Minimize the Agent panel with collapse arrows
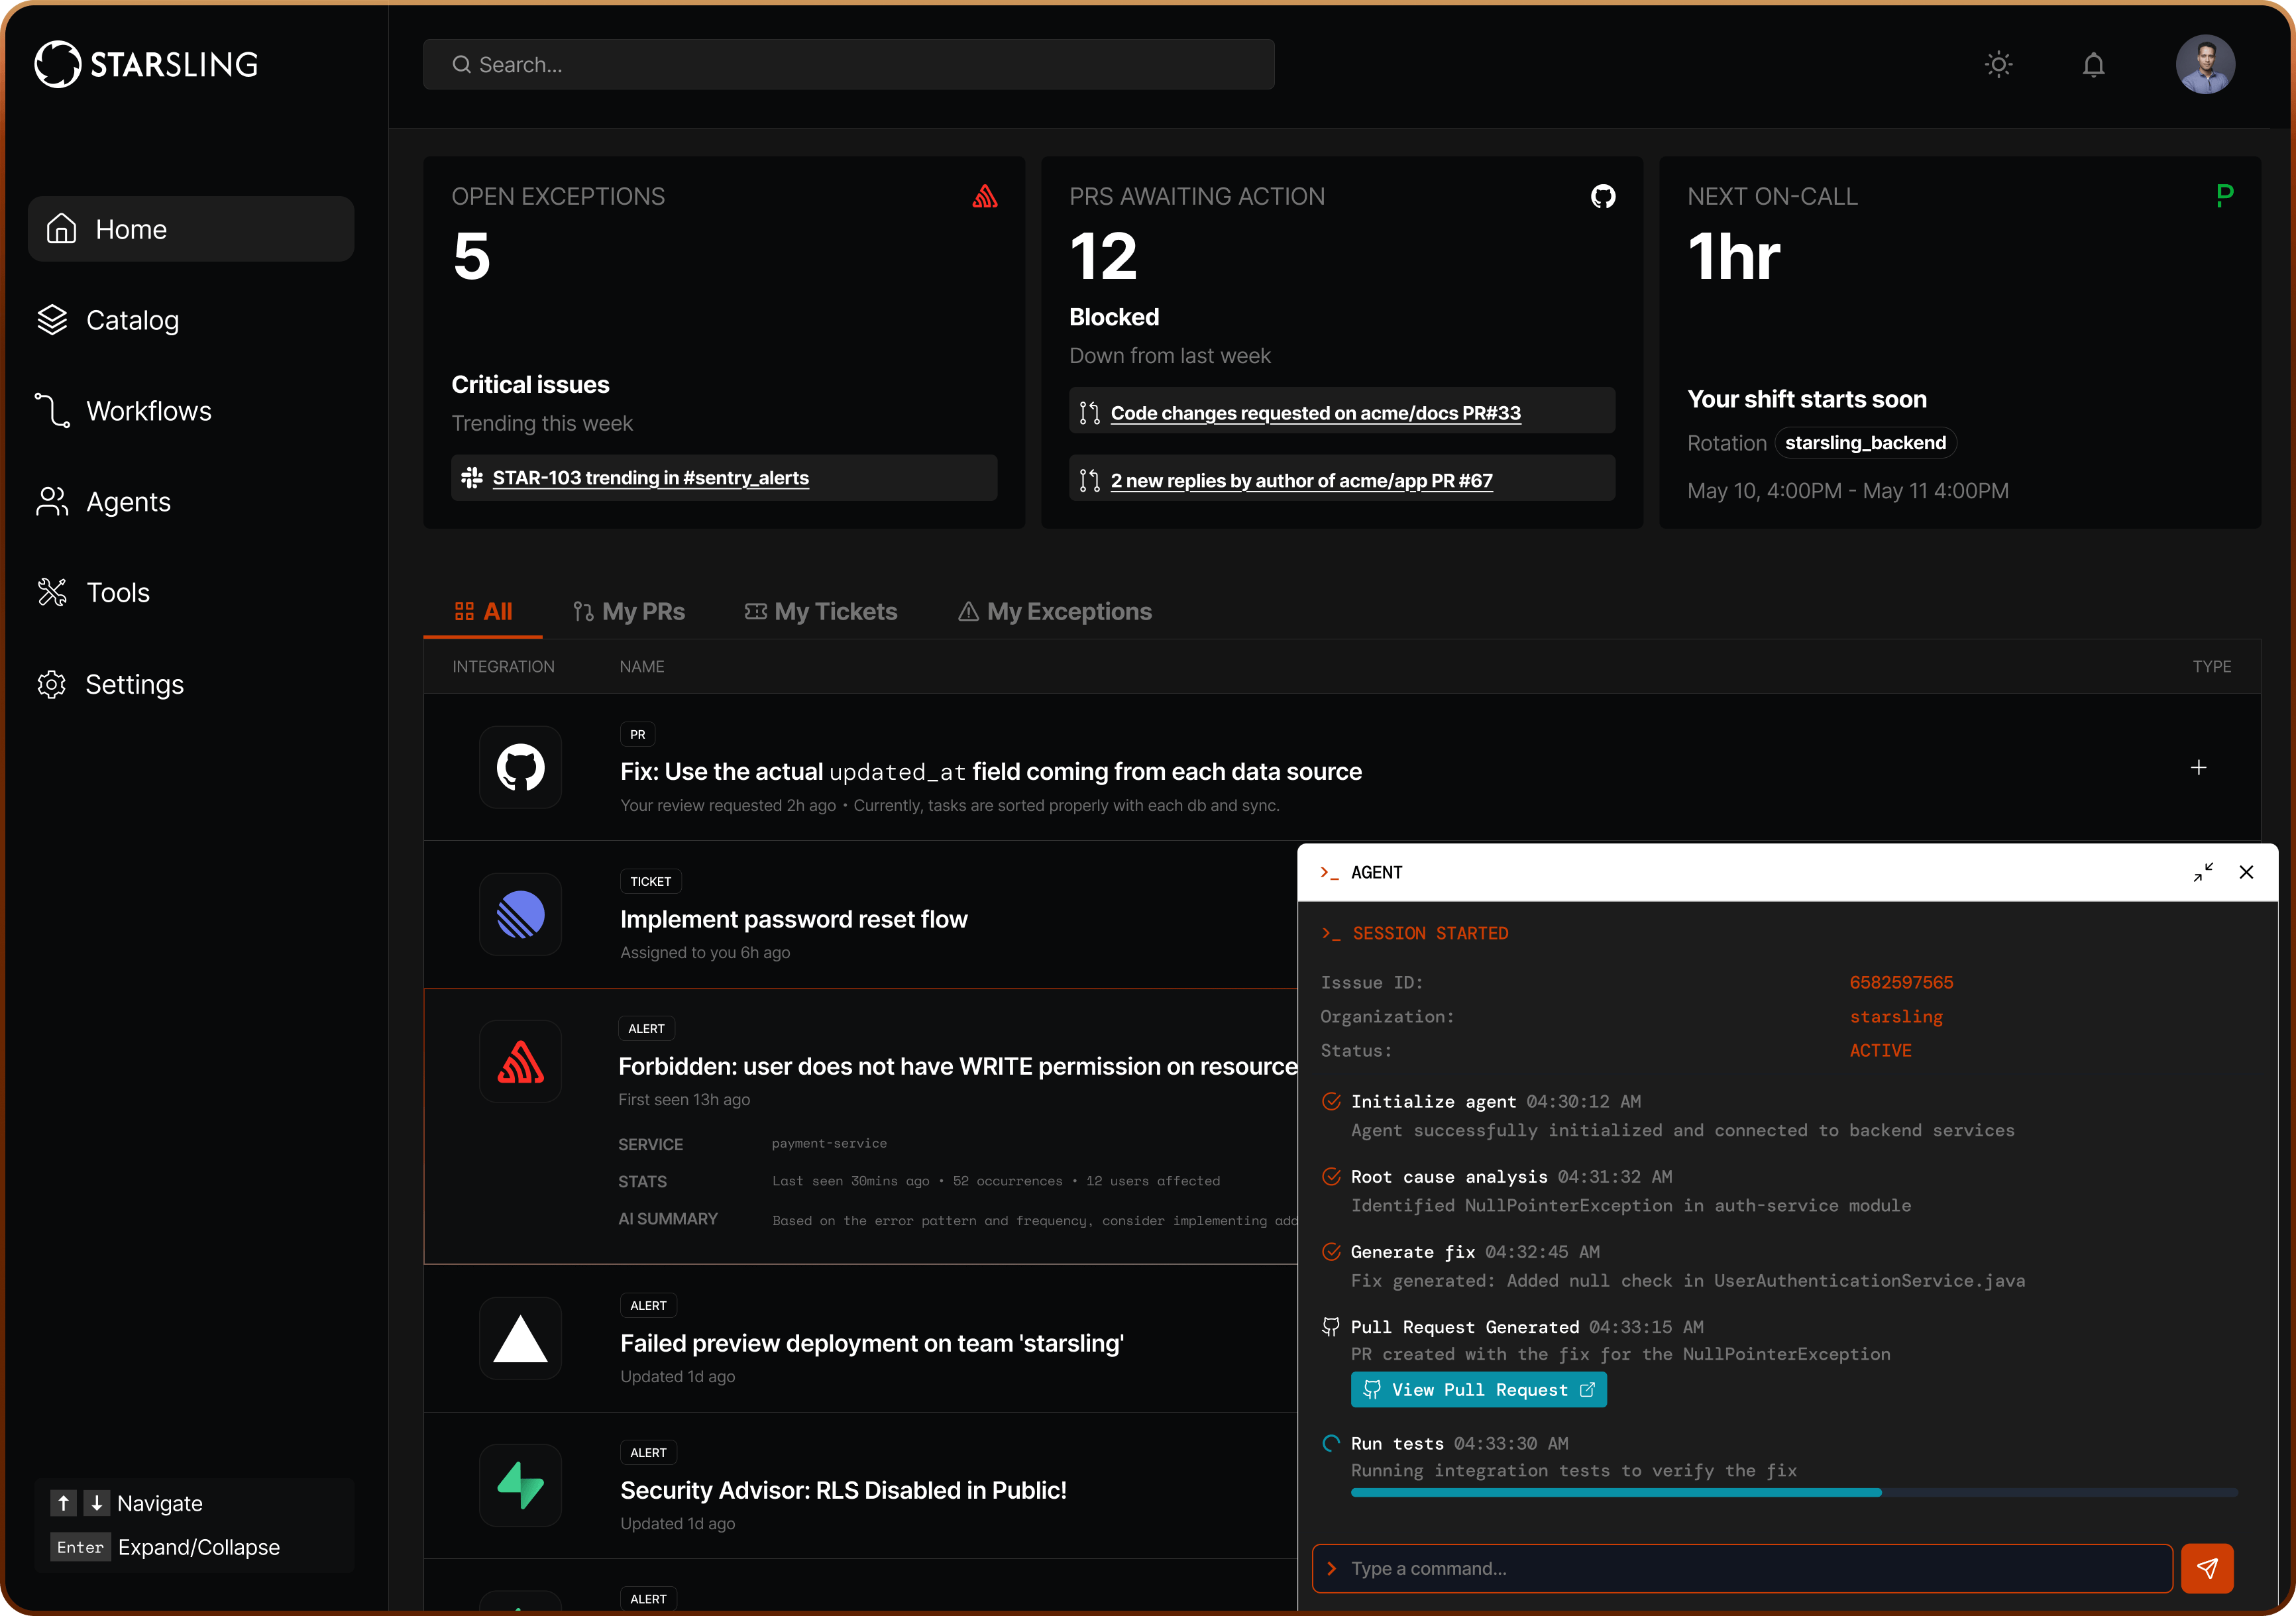The height and width of the screenshot is (1616, 2296). click(x=2203, y=872)
